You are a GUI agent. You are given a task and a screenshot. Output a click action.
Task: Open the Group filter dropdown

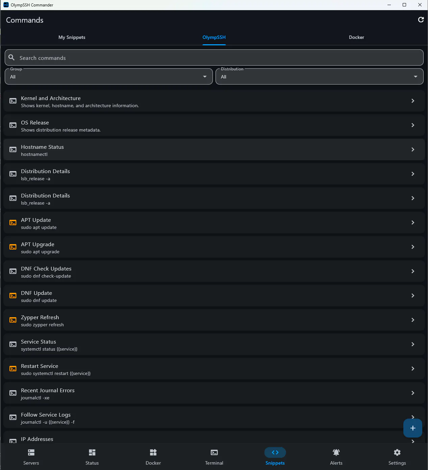tap(109, 77)
